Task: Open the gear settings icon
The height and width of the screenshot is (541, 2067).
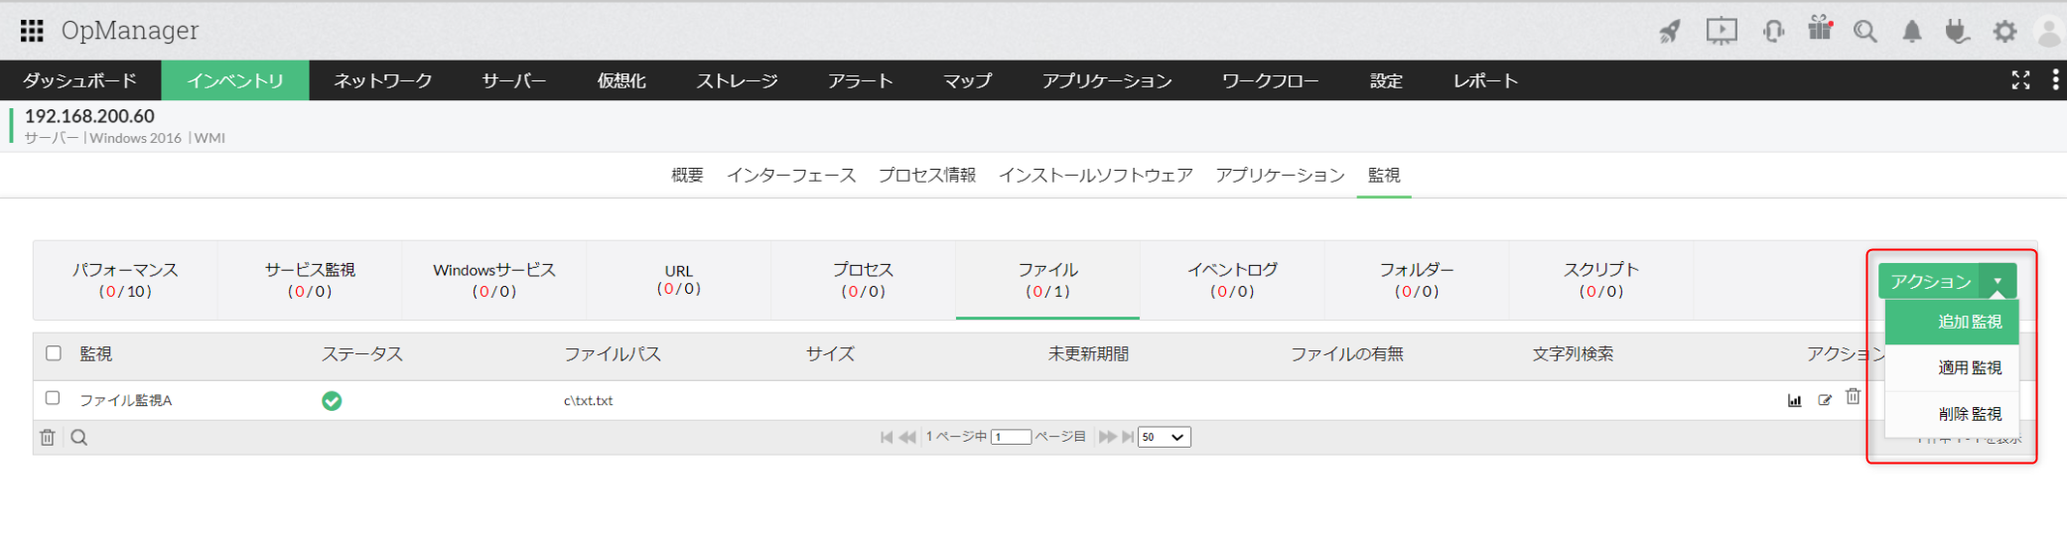Action: (x=2004, y=31)
